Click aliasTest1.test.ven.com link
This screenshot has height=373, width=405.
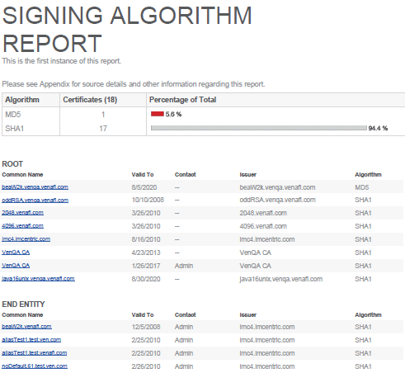click(31, 340)
